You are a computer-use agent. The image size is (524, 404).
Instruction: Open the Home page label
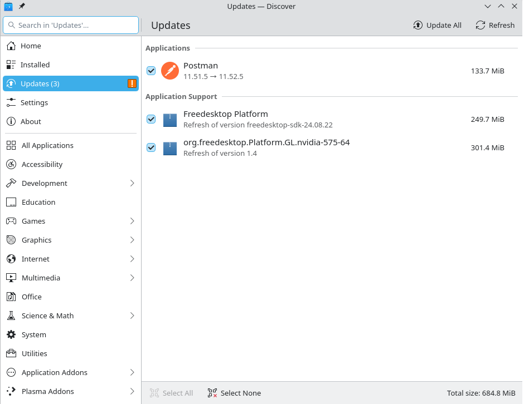tap(31, 46)
